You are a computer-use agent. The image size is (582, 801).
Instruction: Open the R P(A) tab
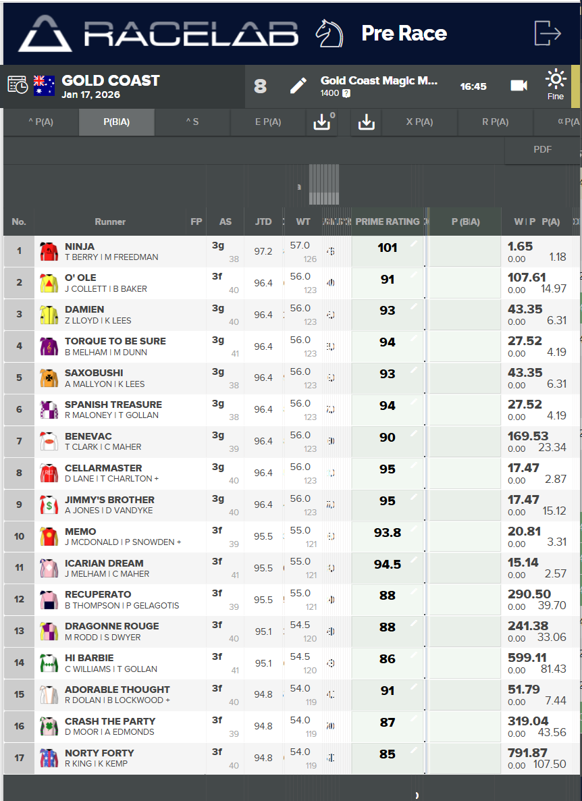tap(495, 122)
